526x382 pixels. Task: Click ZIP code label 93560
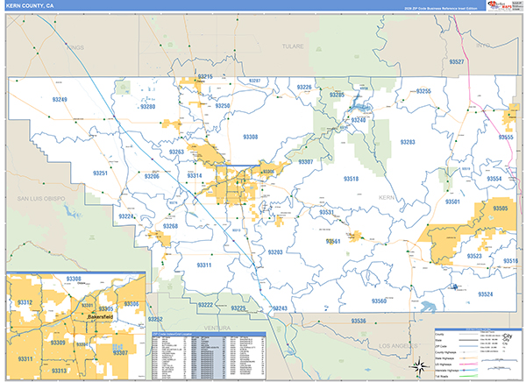pos(379,301)
